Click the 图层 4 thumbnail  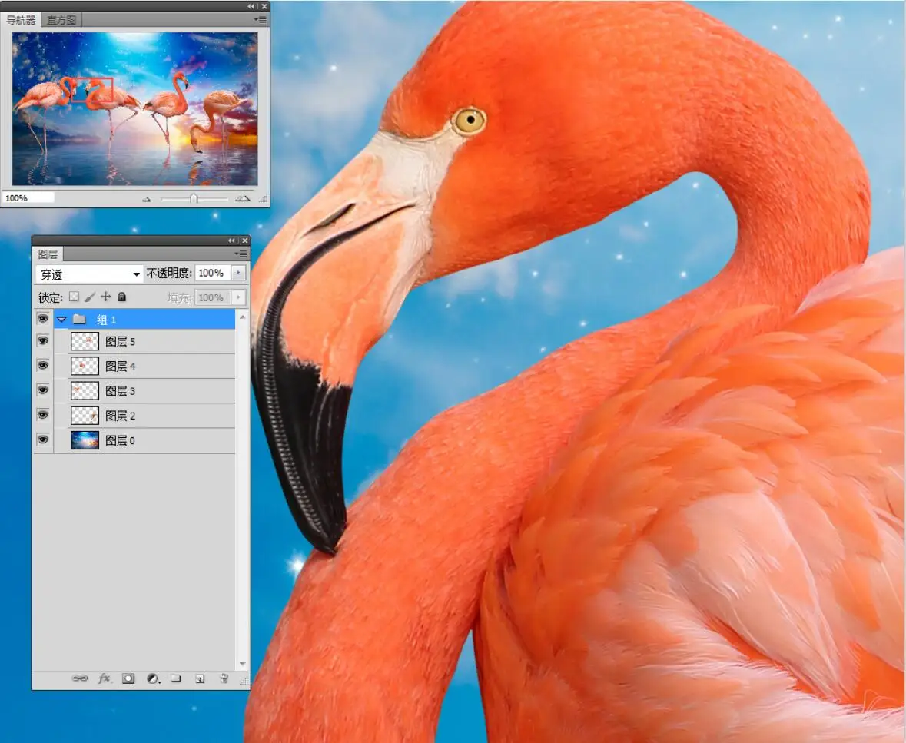85,367
